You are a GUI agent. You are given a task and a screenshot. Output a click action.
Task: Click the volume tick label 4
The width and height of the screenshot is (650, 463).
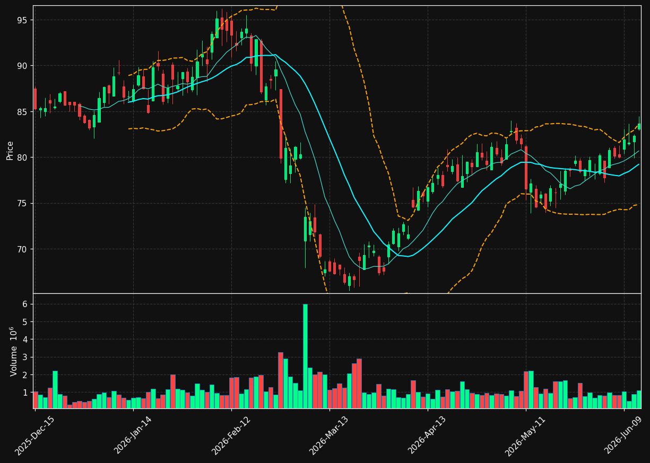coord(25,339)
